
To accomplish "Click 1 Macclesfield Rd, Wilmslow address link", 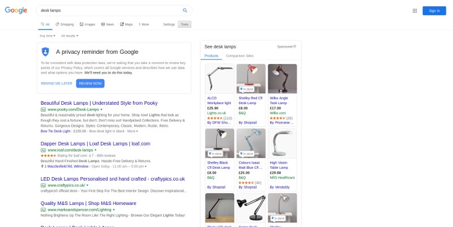I will (66, 166).
